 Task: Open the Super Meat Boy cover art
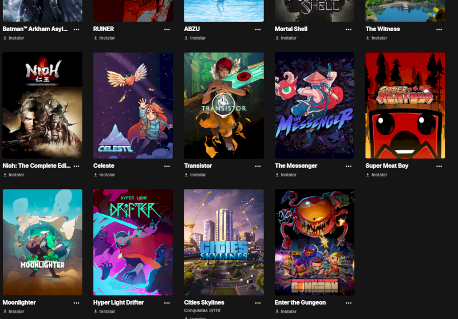pyautogui.click(x=405, y=105)
